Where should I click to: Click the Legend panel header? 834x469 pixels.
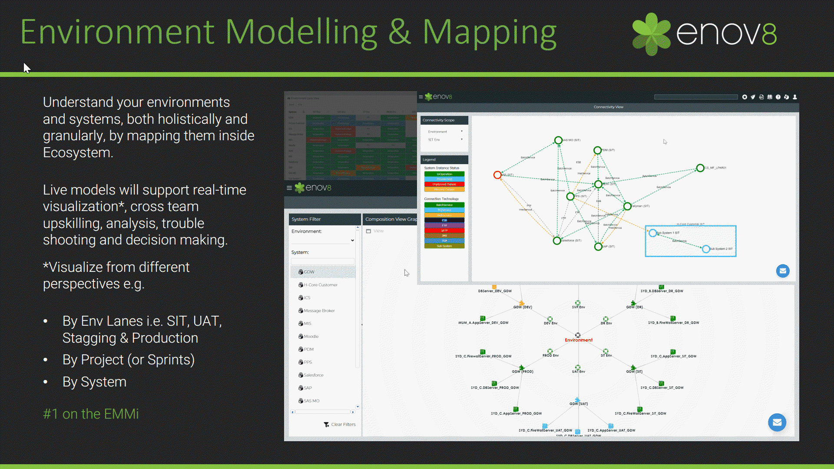click(444, 159)
